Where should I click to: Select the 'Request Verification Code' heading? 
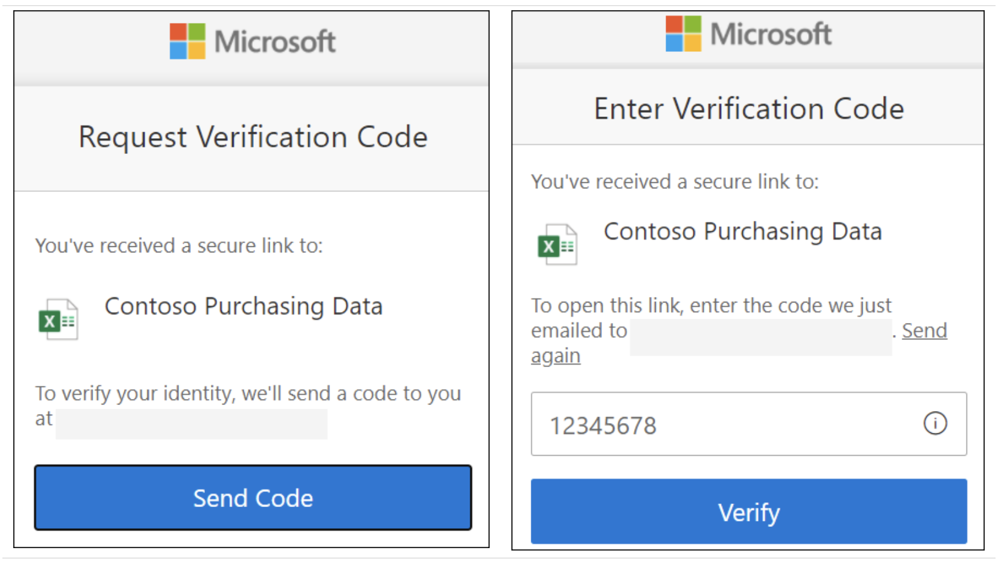click(253, 137)
